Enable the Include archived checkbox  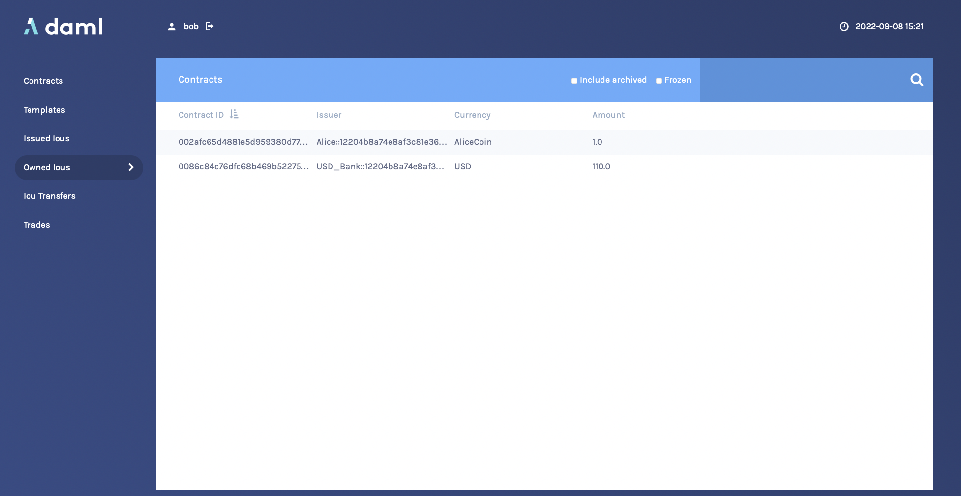coord(574,81)
